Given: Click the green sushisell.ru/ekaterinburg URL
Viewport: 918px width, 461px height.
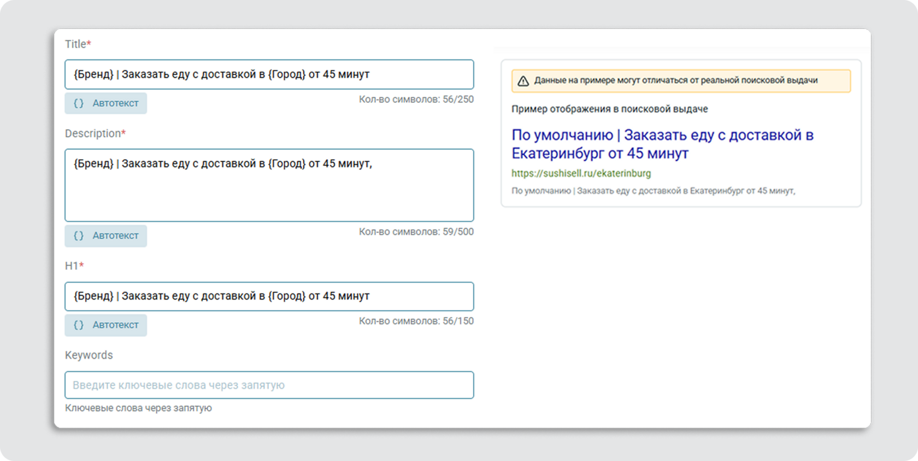Looking at the screenshot, I should pyautogui.click(x=581, y=173).
